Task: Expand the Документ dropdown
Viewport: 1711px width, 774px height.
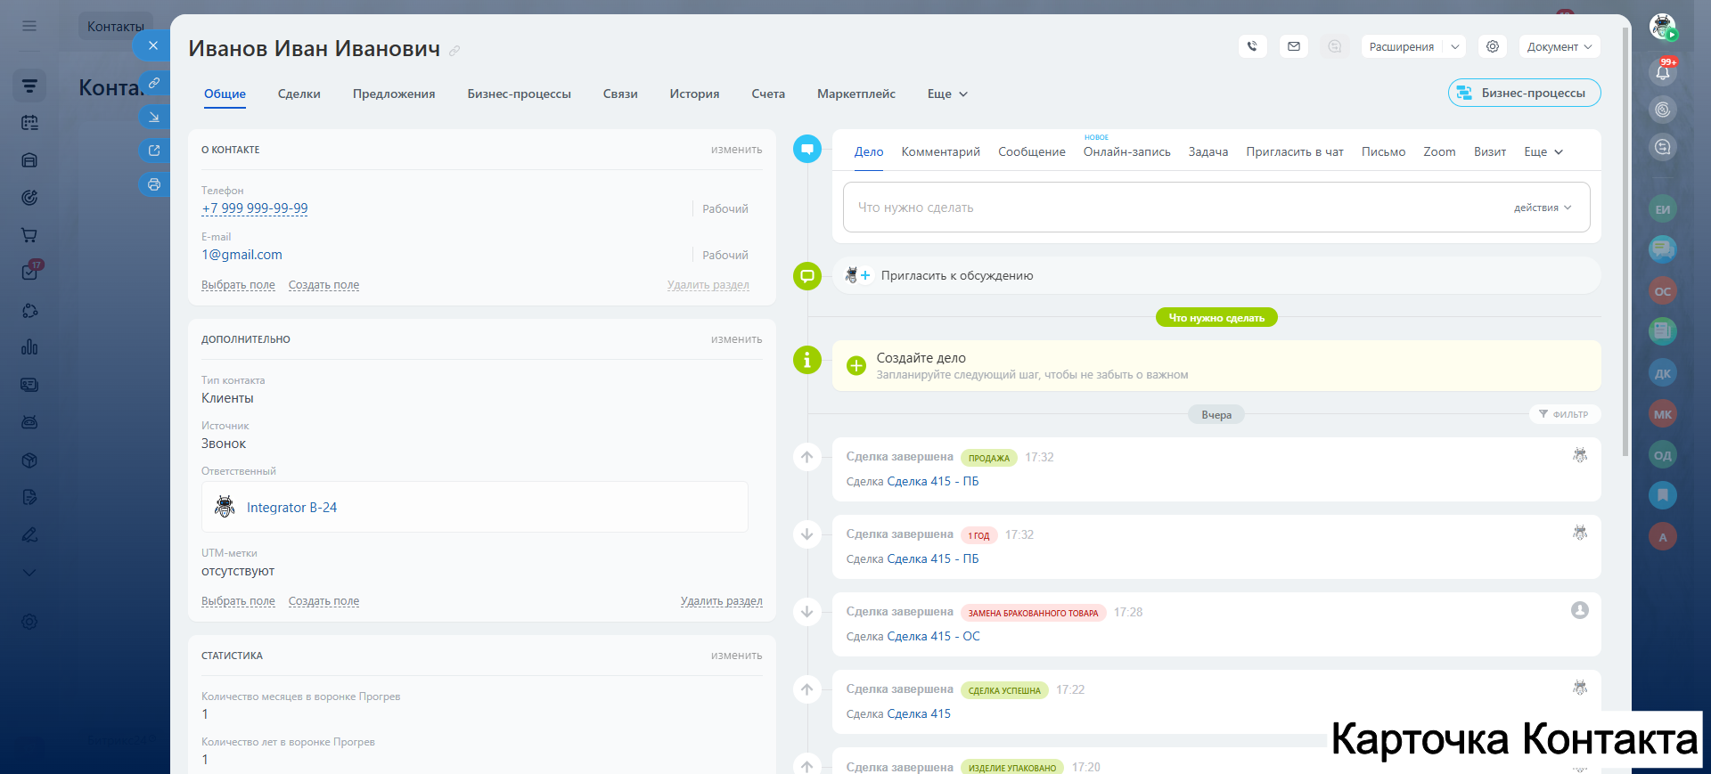Action: (1559, 46)
